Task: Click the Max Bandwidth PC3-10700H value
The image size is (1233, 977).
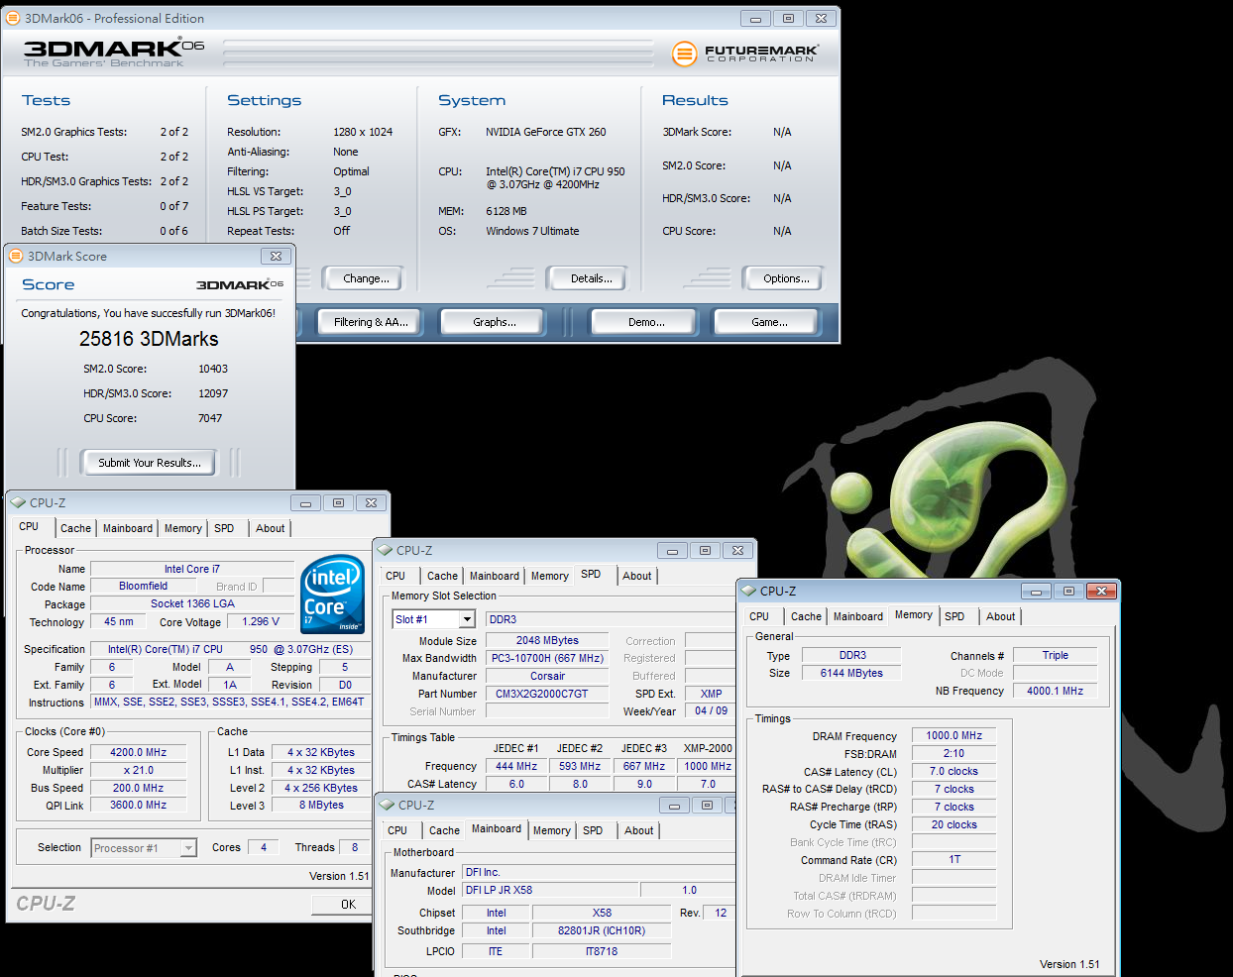Action: tap(547, 658)
